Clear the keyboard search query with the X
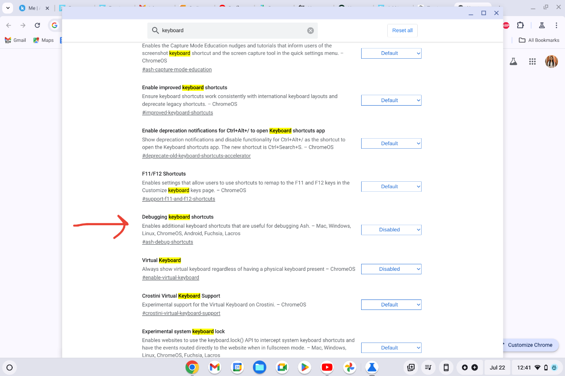Image resolution: width=565 pixels, height=376 pixels. tap(310, 30)
